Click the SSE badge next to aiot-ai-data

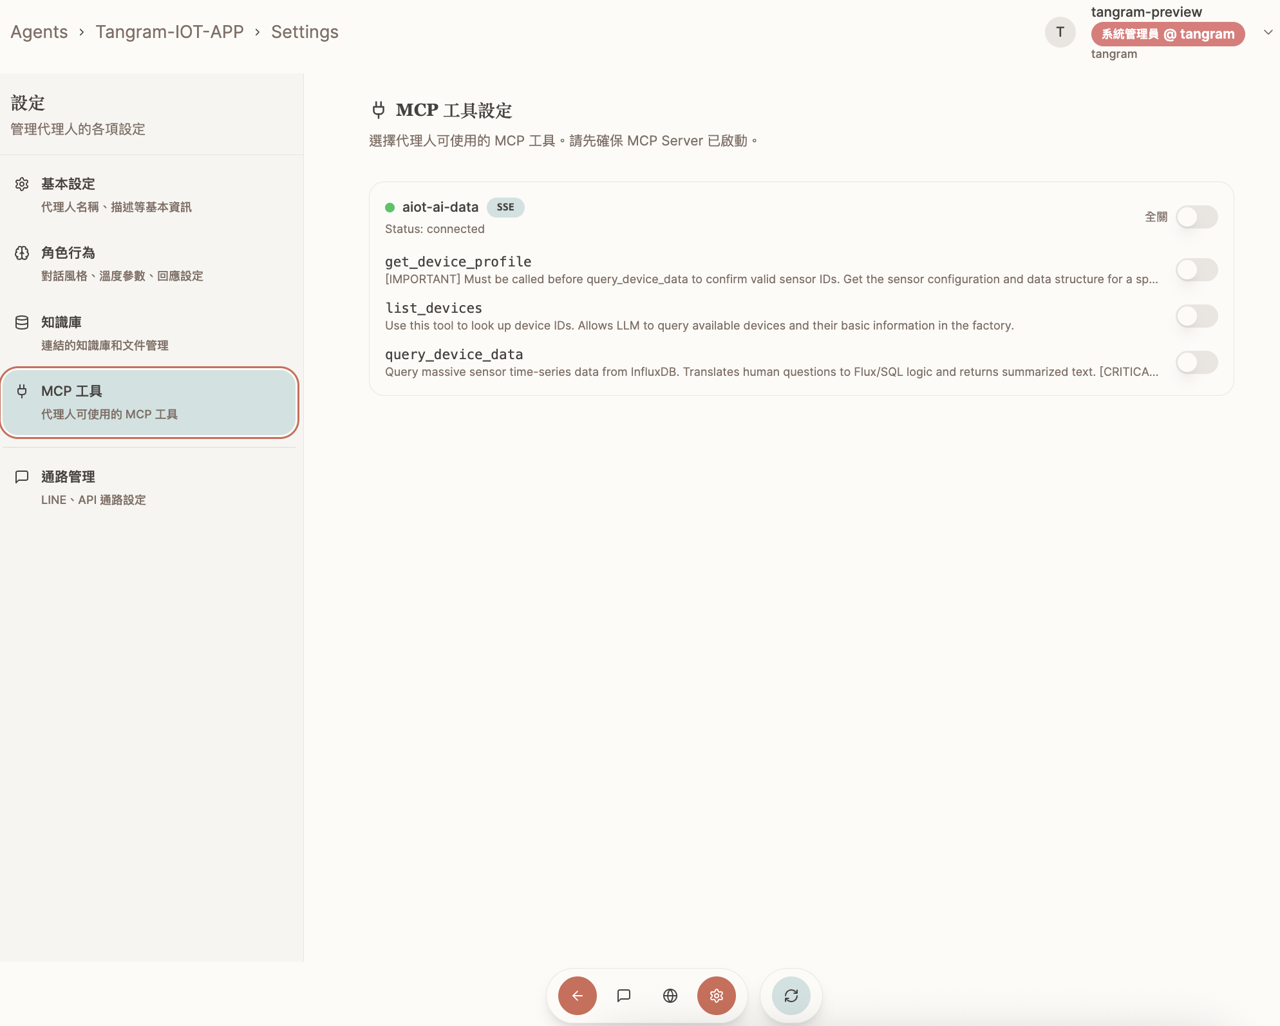click(x=505, y=207)
